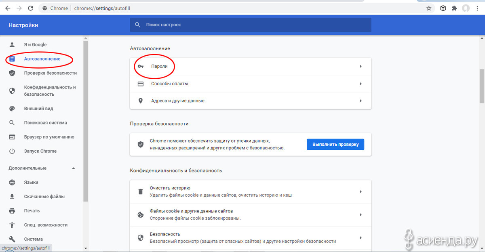Click the search icon for Поисковая система
The image size is (485, 252).
coord(12,123)
